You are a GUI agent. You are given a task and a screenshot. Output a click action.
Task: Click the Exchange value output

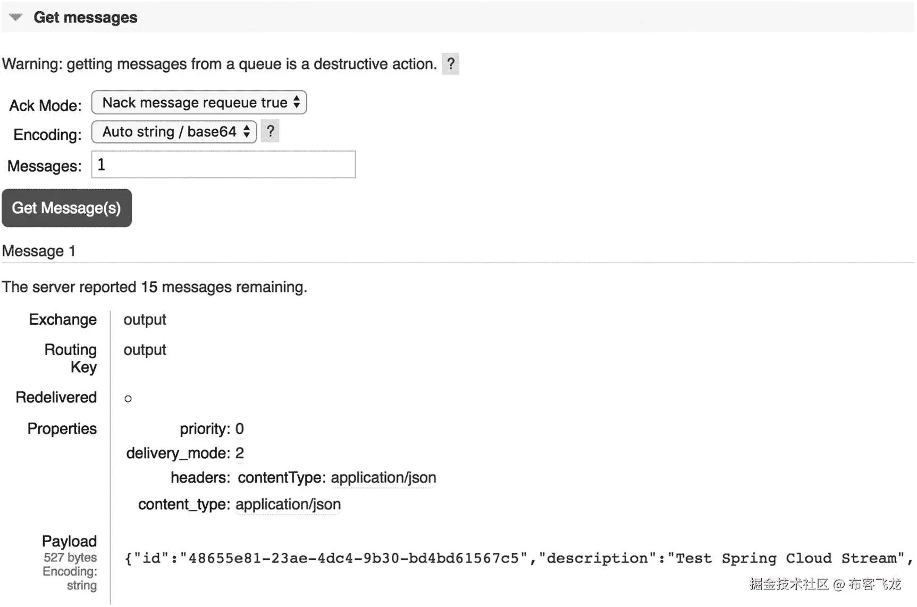pyautogui.click(x=145, y=319)
